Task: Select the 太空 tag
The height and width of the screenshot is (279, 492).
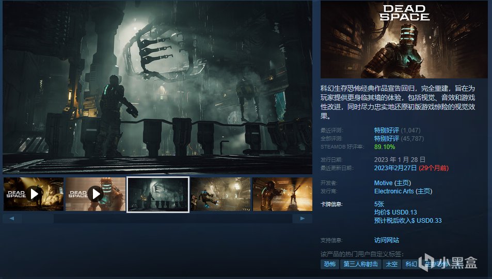Action: point(392,264)
